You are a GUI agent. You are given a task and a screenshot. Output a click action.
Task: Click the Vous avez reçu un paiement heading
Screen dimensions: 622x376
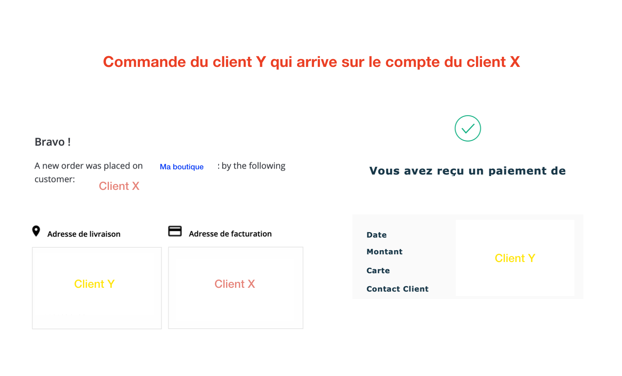point(467,171)
